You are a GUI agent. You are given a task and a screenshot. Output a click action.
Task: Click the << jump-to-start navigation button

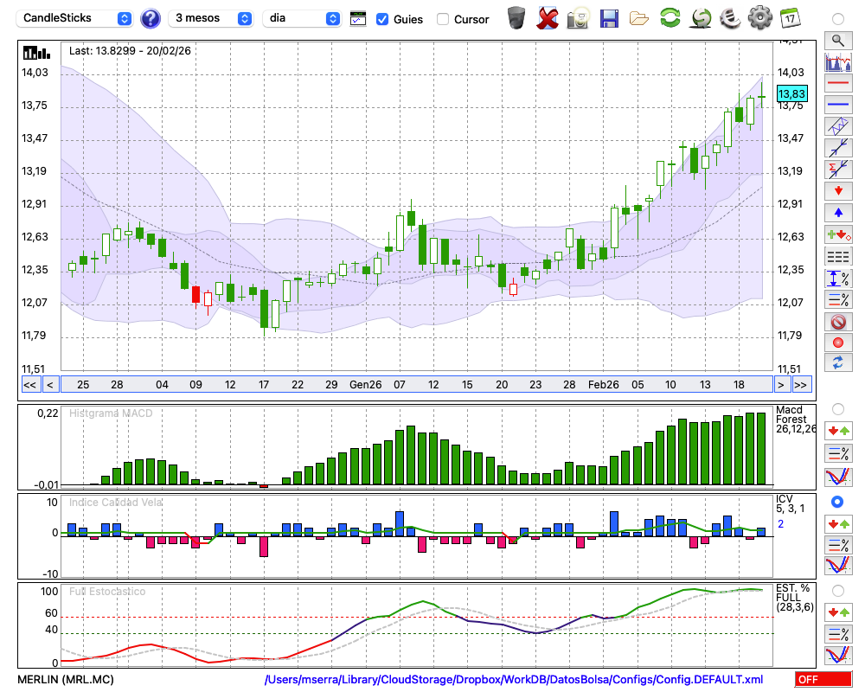point(29,384)
